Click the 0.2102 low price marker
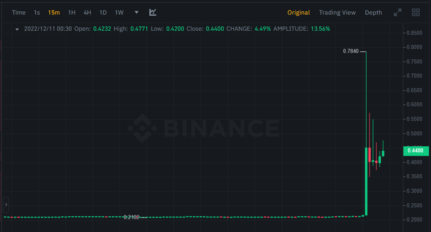The image size is (431, 232). click(132, 217)
